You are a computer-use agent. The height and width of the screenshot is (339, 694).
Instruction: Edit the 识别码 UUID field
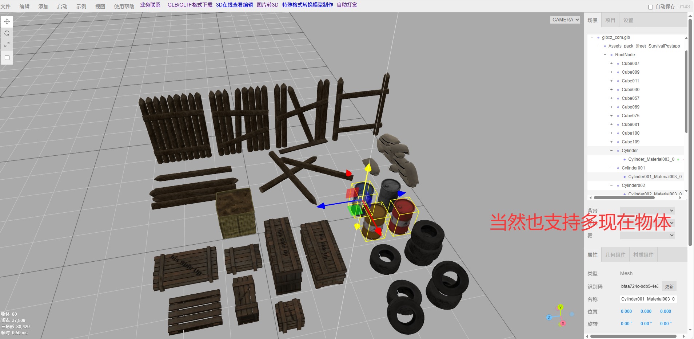tap(639, 286)
